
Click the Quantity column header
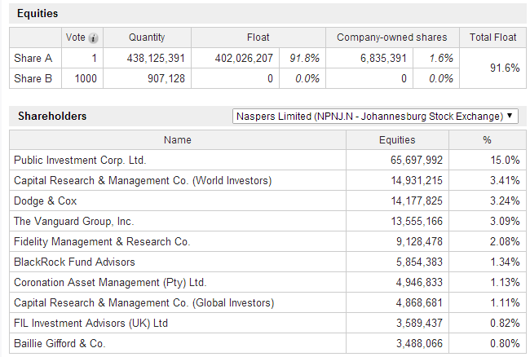click(147, 37)
